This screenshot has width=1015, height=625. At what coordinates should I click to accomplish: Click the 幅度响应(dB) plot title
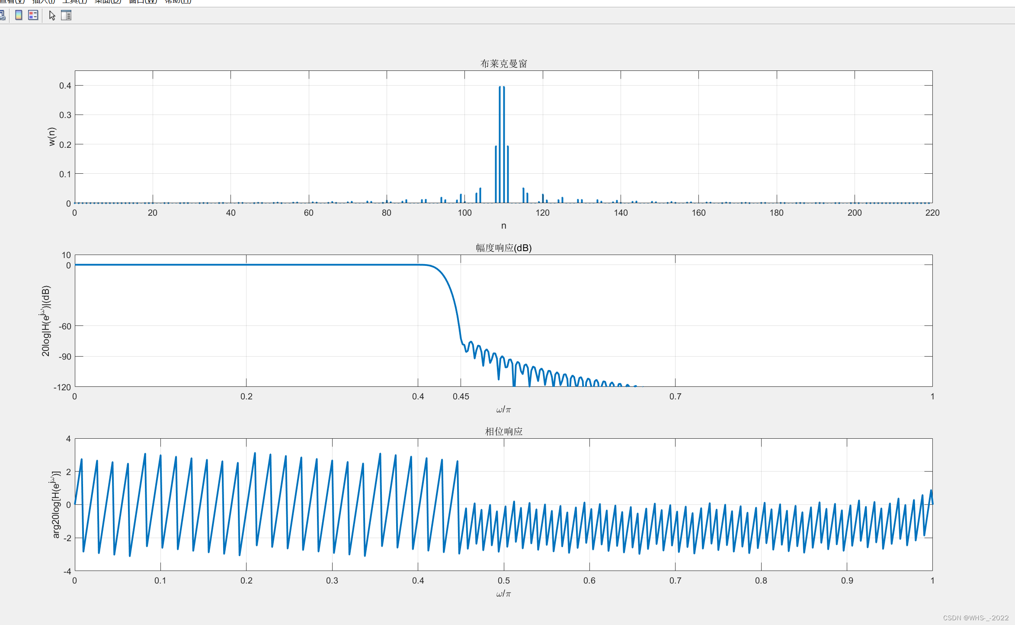tap(503, 248)
